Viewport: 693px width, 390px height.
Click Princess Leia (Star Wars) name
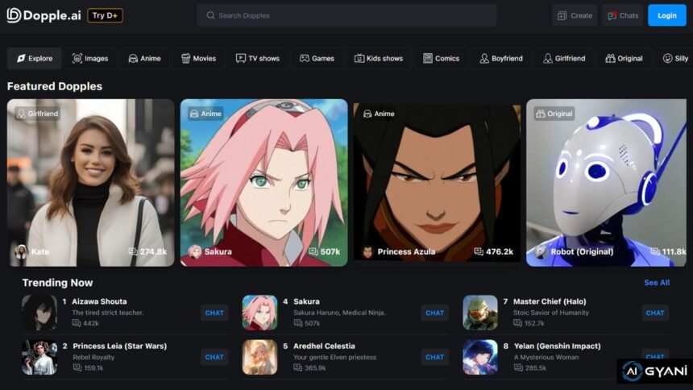pyautogui.click(x=120, y=346)
